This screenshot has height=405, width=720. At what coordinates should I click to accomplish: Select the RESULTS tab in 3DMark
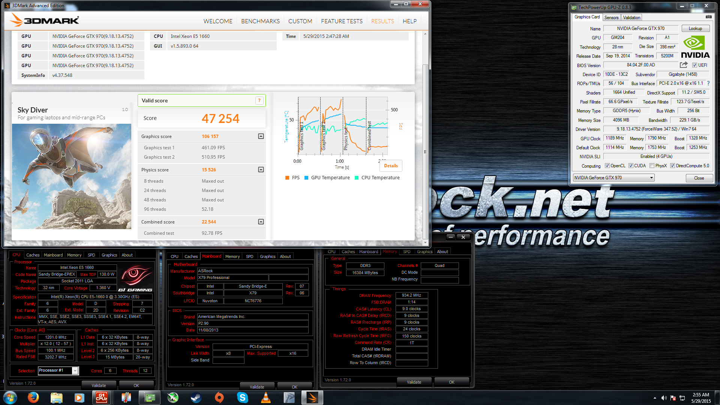coord(382,21)
